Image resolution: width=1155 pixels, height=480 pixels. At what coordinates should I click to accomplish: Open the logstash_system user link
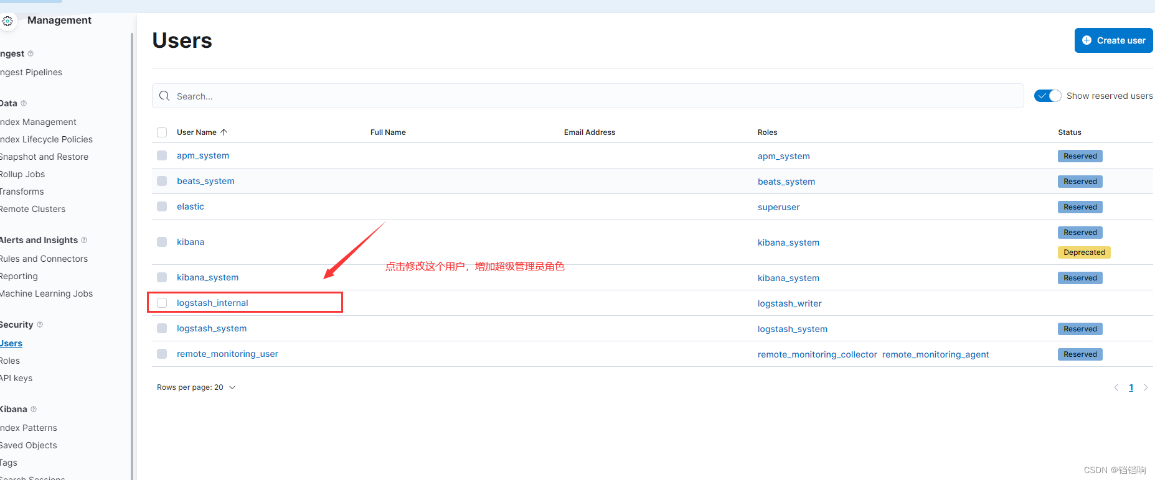point(212,328)
